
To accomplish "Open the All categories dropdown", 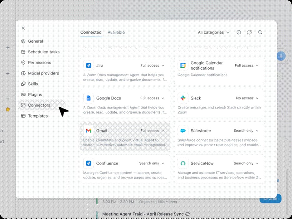I will pos(213,32).
